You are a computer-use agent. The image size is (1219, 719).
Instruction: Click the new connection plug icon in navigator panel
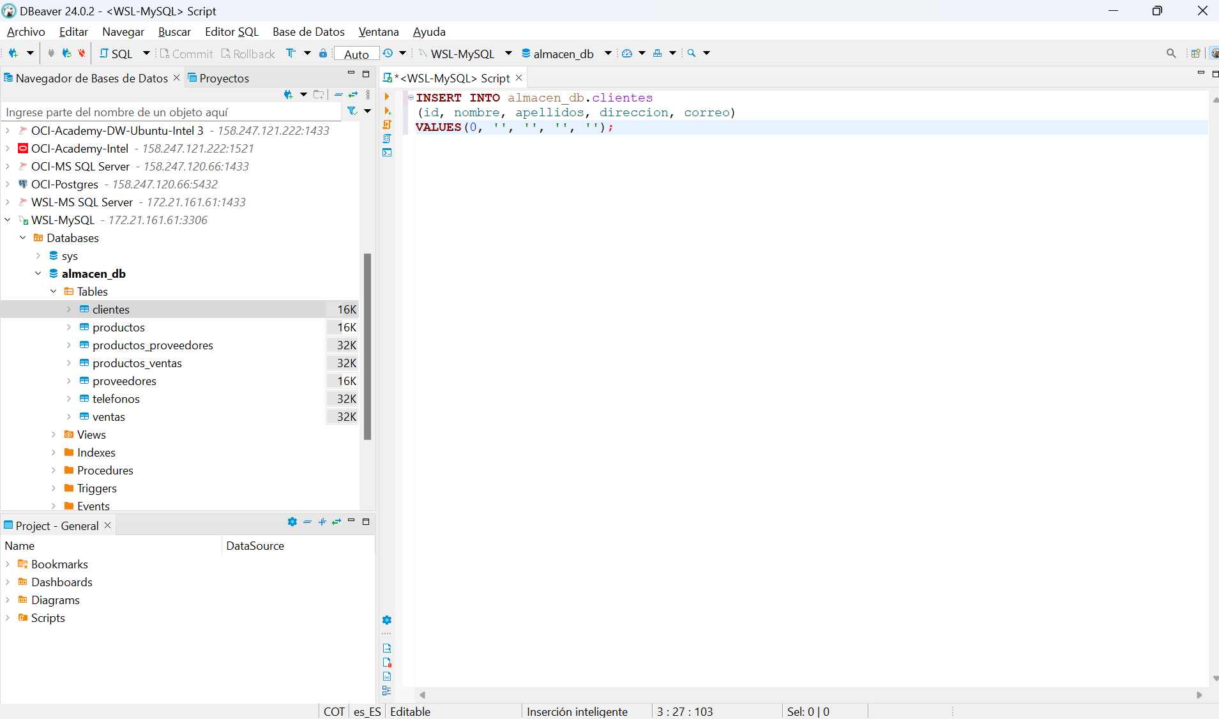[289, 95]
